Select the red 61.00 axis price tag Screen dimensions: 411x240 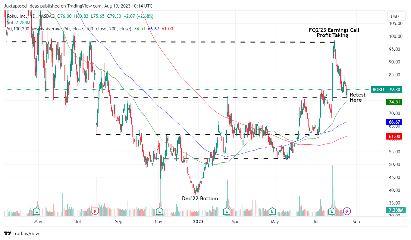click(x=394, y=137)
